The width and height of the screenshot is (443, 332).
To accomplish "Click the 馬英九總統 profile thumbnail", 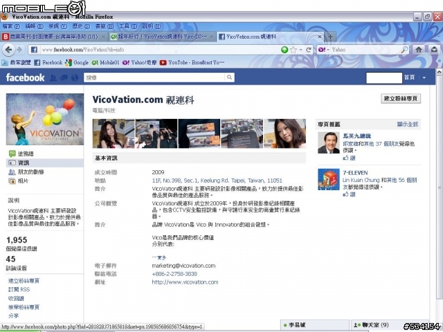I will pos(329,142).
